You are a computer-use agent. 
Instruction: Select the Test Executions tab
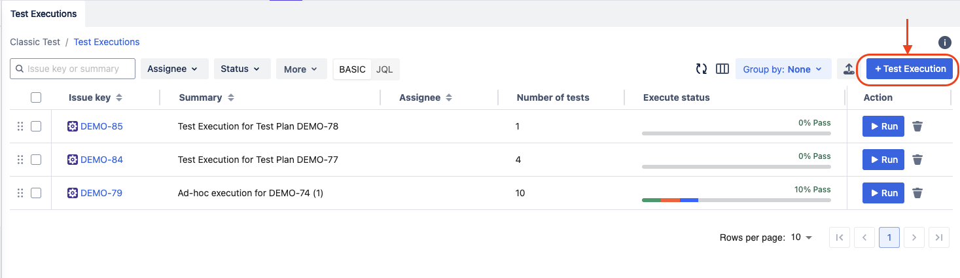click(x=43, y=13)
